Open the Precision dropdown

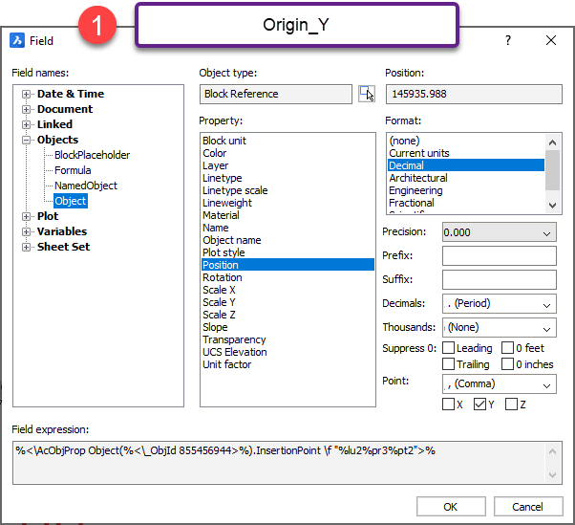coord(500,232)
